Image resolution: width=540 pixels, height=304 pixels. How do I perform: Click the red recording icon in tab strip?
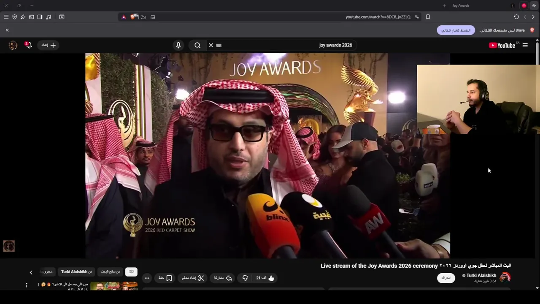[x=524, y=5]
